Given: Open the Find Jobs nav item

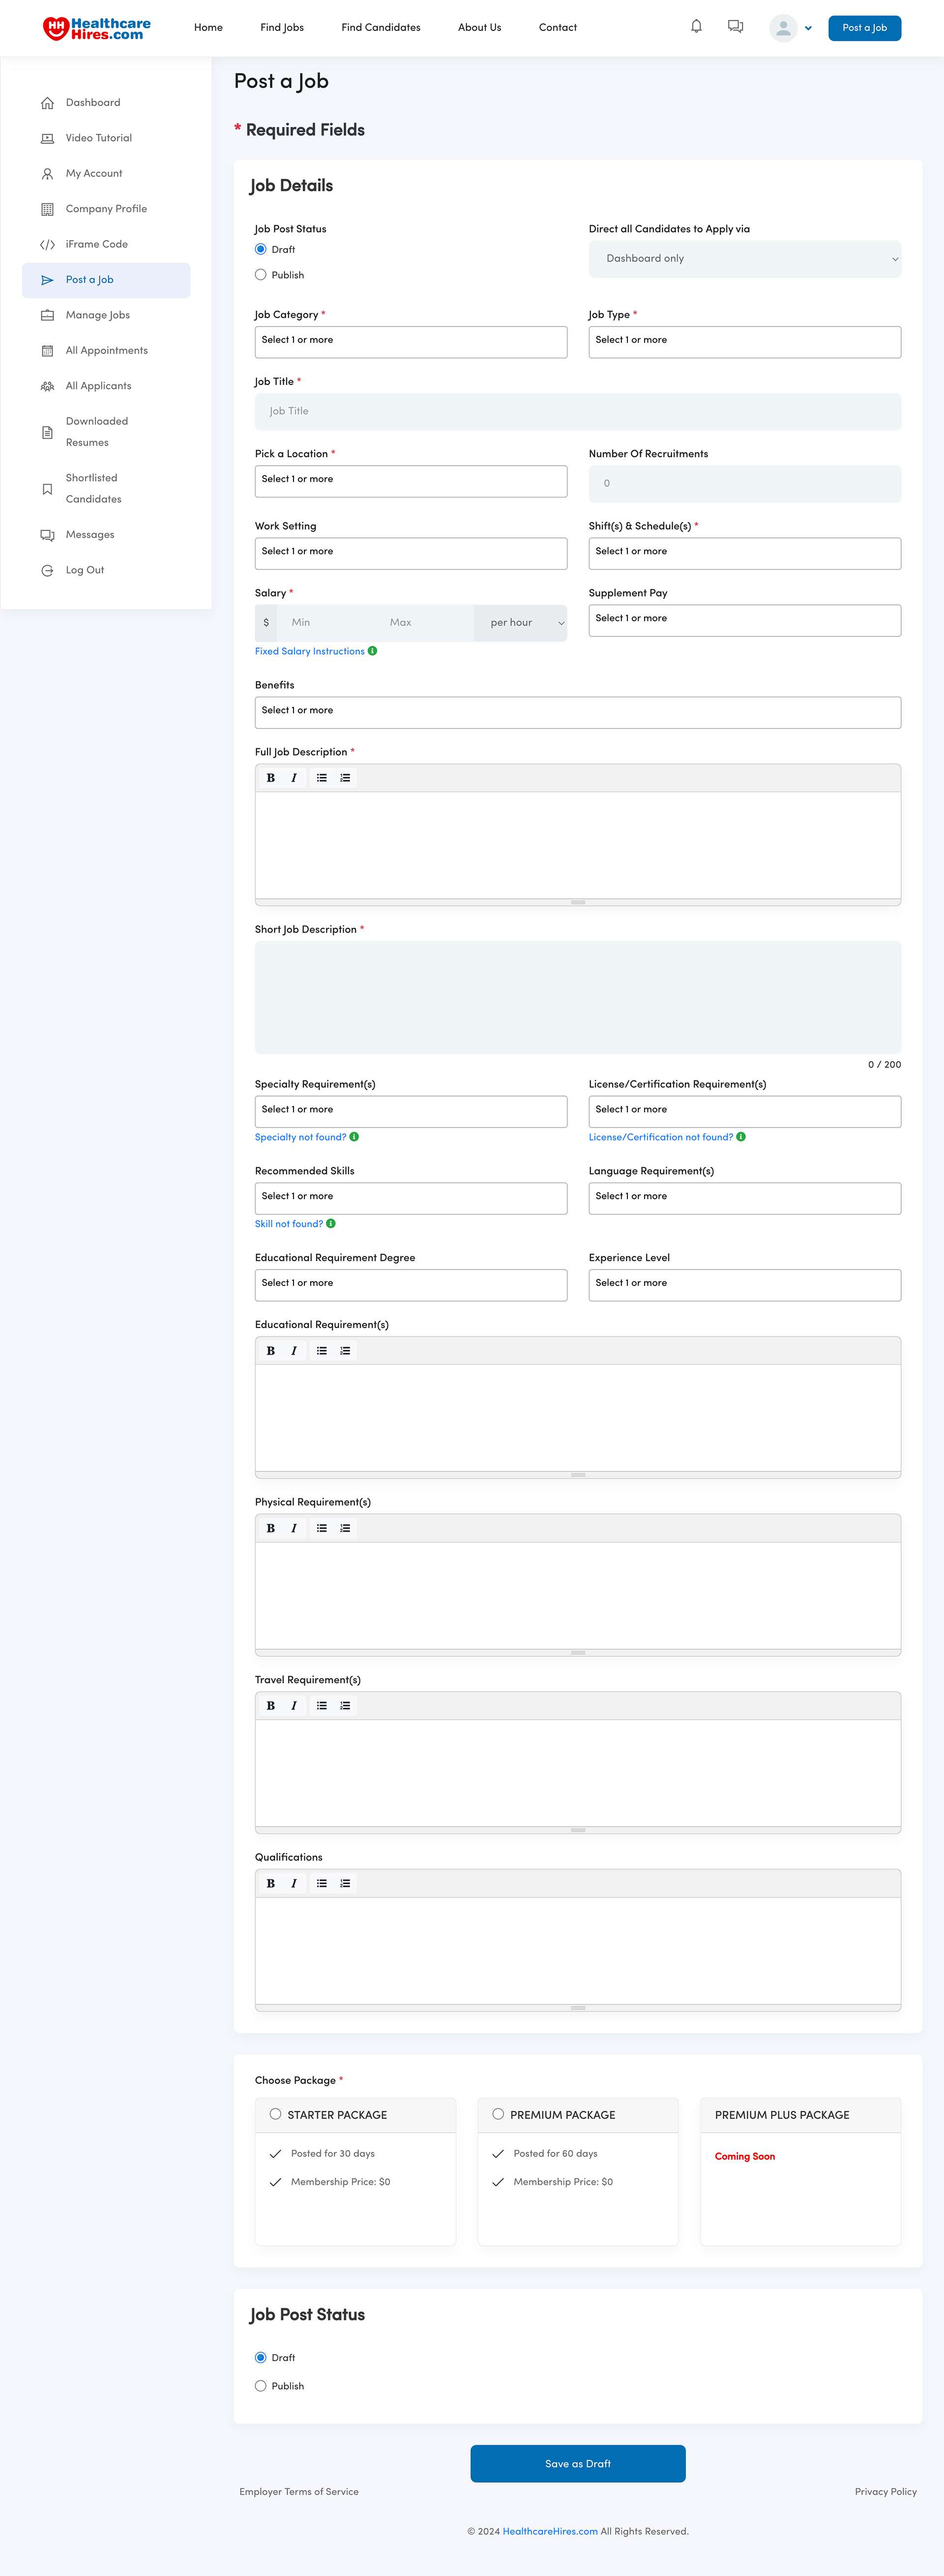Looking at the screenshot, I should tap(282, 28).
